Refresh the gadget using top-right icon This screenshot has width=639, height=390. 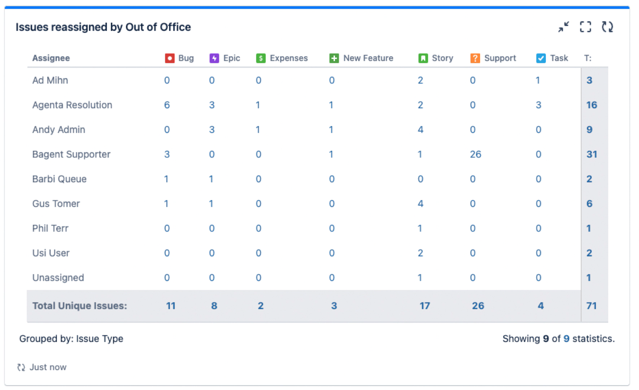pyautogui.click(x=607, y=27)
